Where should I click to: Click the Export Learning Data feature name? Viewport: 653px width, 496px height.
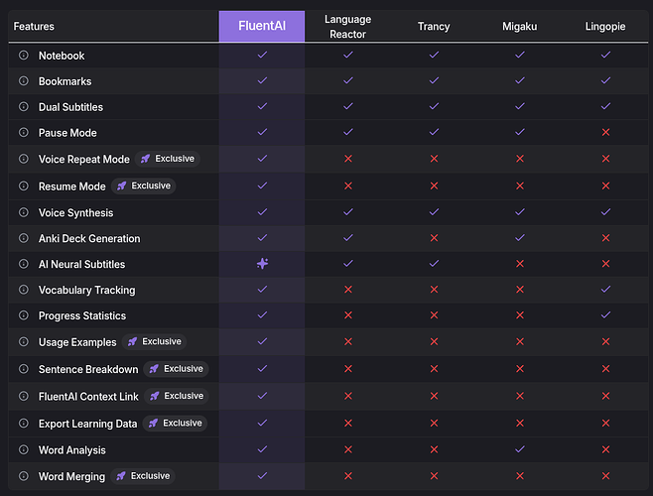(x=89, y=423)
